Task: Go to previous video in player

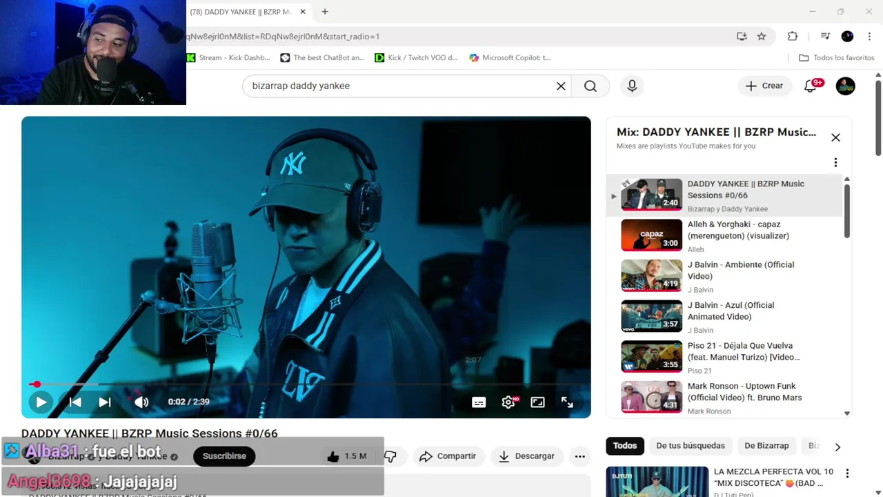Action: click(x=75, y=402)
